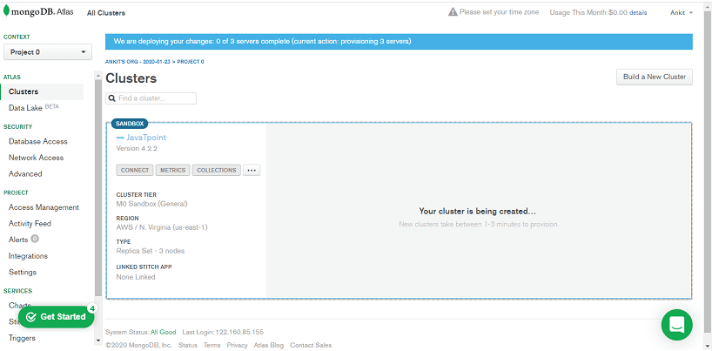The width and height of the screenshot is (712, 351).
Task: Open Access Management
Action: pos(44,207)
